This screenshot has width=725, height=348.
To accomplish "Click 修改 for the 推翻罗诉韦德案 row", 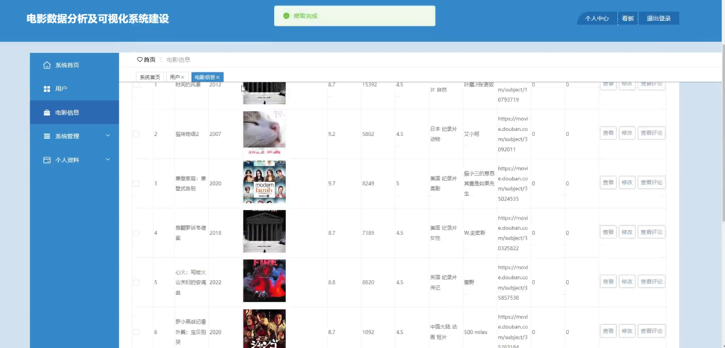I will coord(627,232).
